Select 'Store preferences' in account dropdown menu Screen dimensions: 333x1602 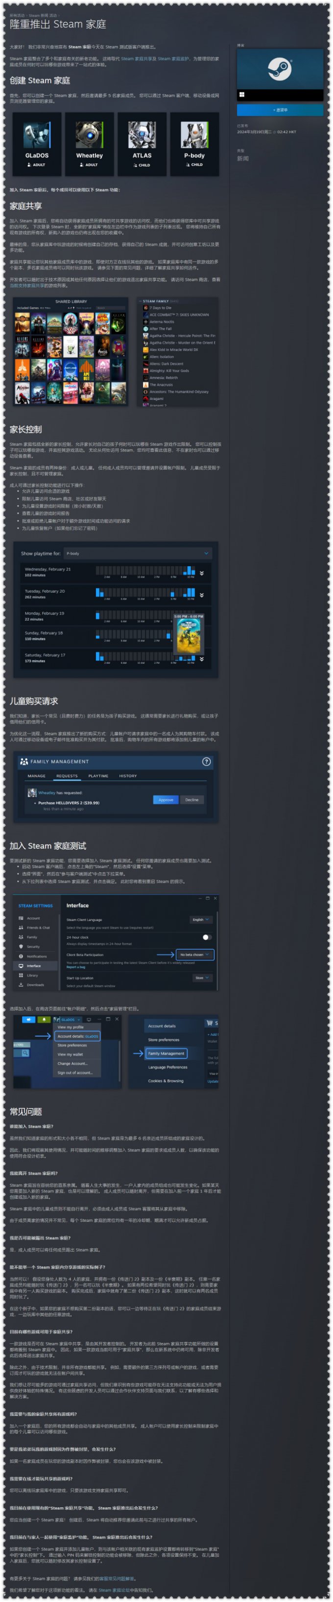[72, 1046]
